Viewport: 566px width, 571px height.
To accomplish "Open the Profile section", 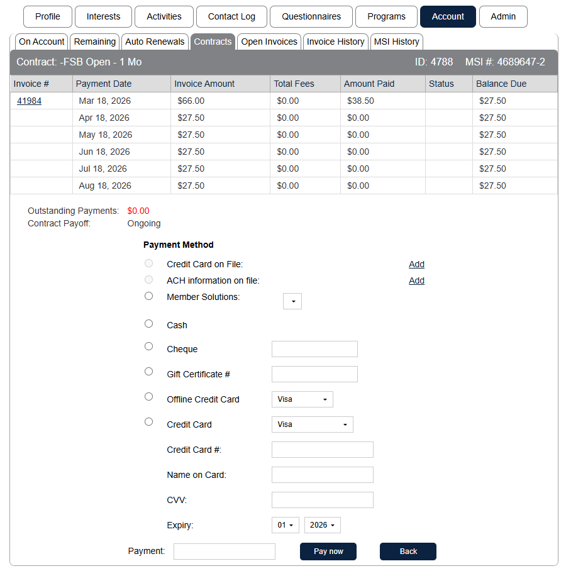I will point(48,16).
